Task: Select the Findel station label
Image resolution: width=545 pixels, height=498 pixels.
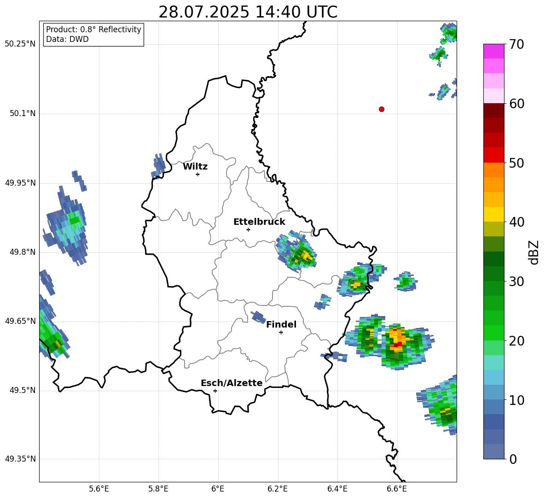Action: click(281, 324)
